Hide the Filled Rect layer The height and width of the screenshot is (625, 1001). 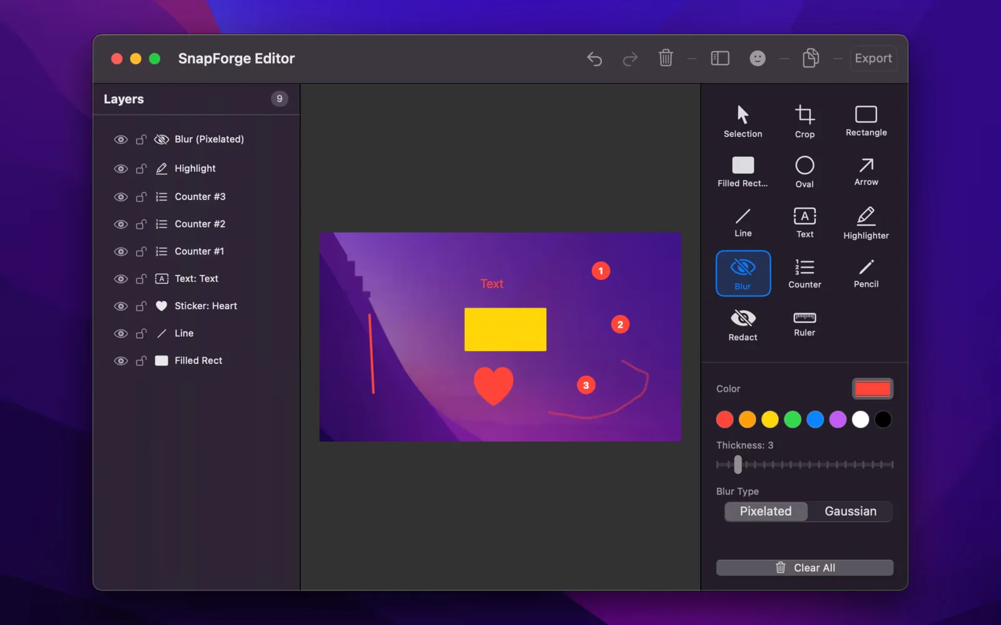click(121, 361)
